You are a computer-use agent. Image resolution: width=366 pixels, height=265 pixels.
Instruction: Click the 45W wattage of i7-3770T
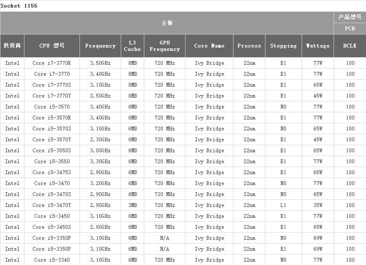[318, 96]
